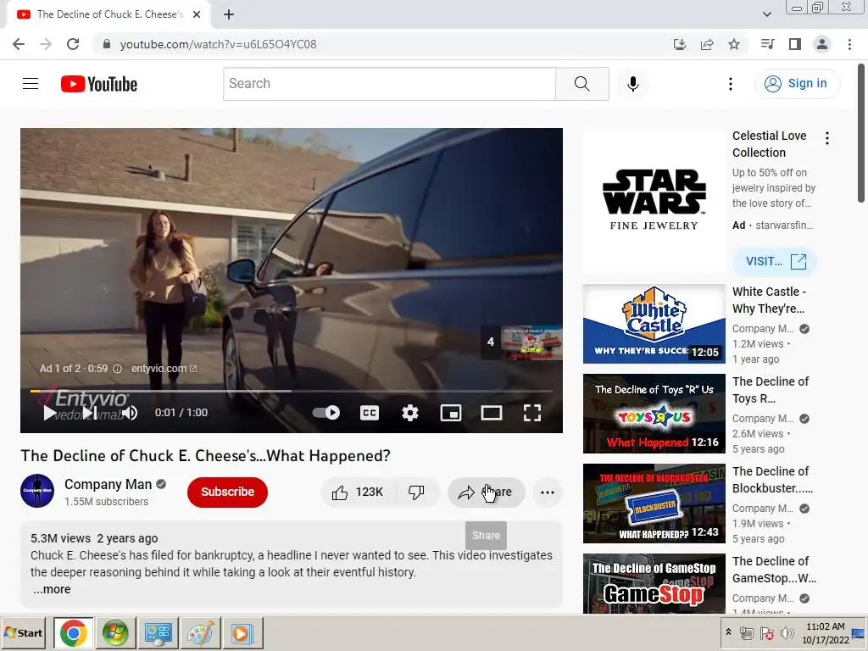Viewport: 868px width, 651px height.
Task: Play the video with the play button
Action: (49, 413)
